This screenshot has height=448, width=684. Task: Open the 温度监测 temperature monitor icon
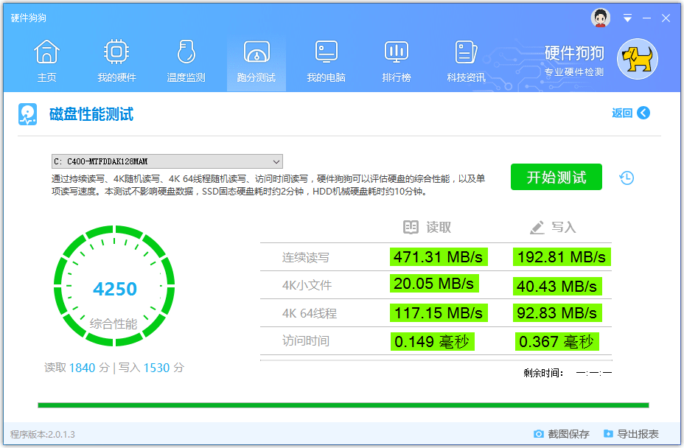click(x=186, y=52)
